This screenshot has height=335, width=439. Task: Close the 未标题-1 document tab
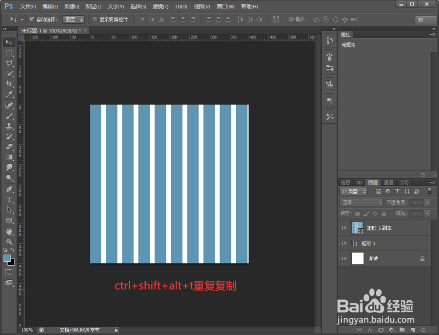pos(85,30)
